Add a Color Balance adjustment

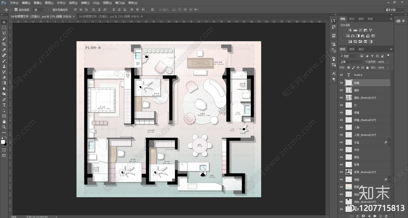click(353, 36)
